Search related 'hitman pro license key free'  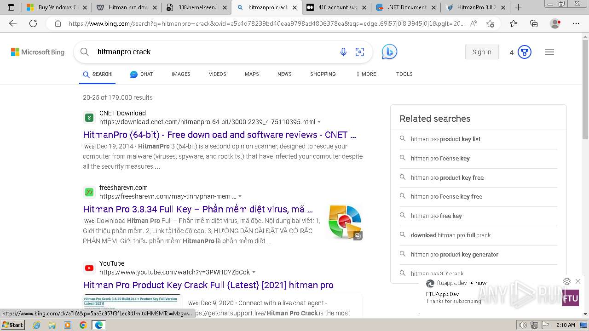(446, 196)
